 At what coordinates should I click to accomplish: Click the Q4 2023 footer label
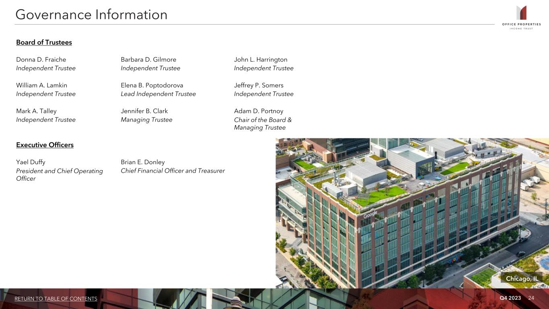tap(510, 298)
